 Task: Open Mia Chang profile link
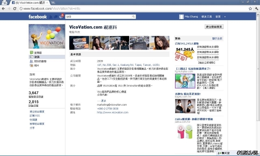(191, 17)
